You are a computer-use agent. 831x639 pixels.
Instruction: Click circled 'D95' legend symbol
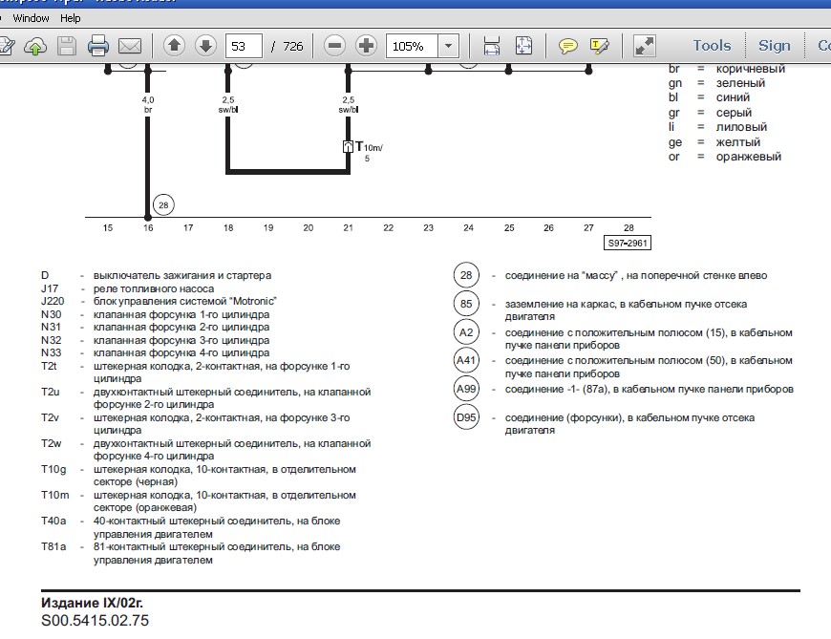click(466, 417)
